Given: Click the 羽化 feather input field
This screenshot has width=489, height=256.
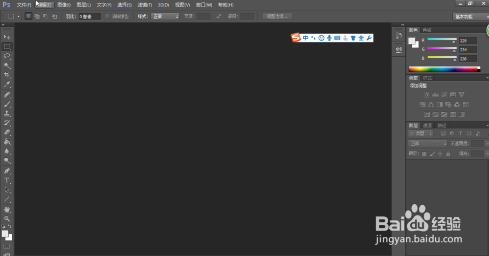Looking at the screenshot, I should click(x=89, y=17).
